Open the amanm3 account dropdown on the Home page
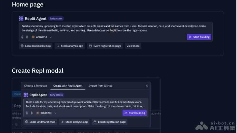The image size is (237, 133). click(51, 37)
